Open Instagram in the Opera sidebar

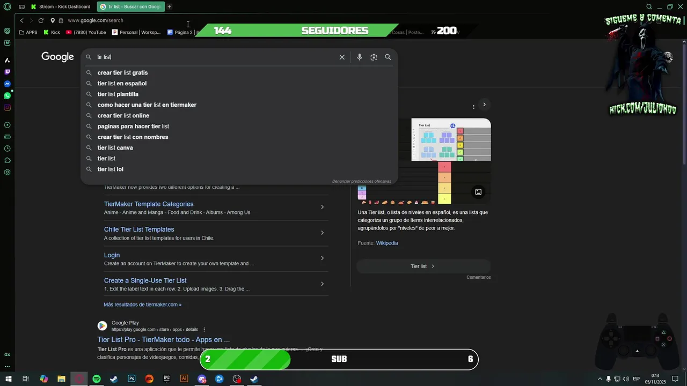[x=7, y=107]
